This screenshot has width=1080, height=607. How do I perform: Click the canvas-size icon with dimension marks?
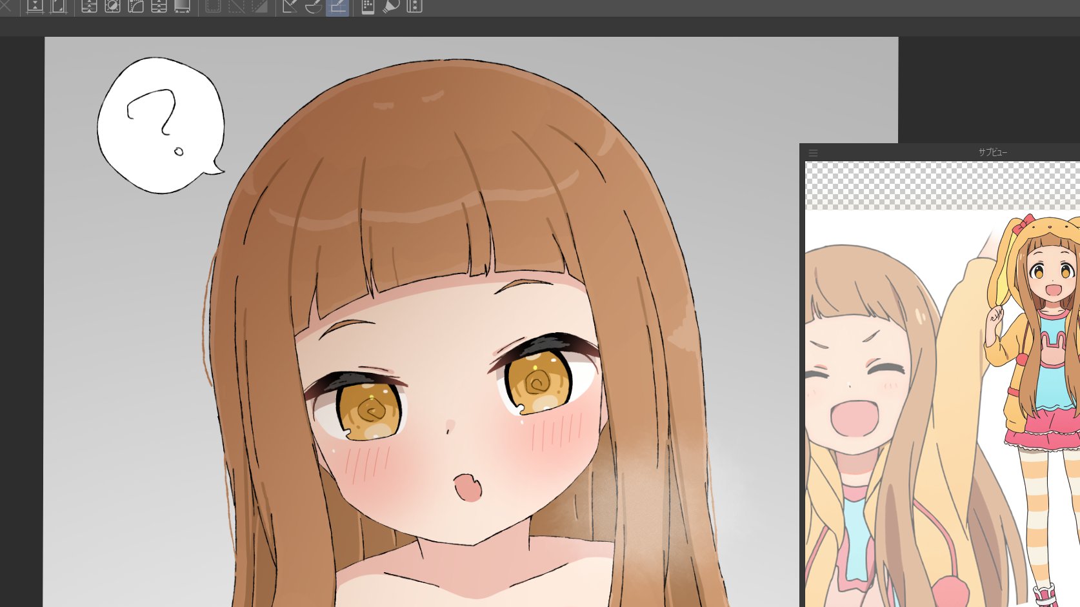tap(35, 6)
